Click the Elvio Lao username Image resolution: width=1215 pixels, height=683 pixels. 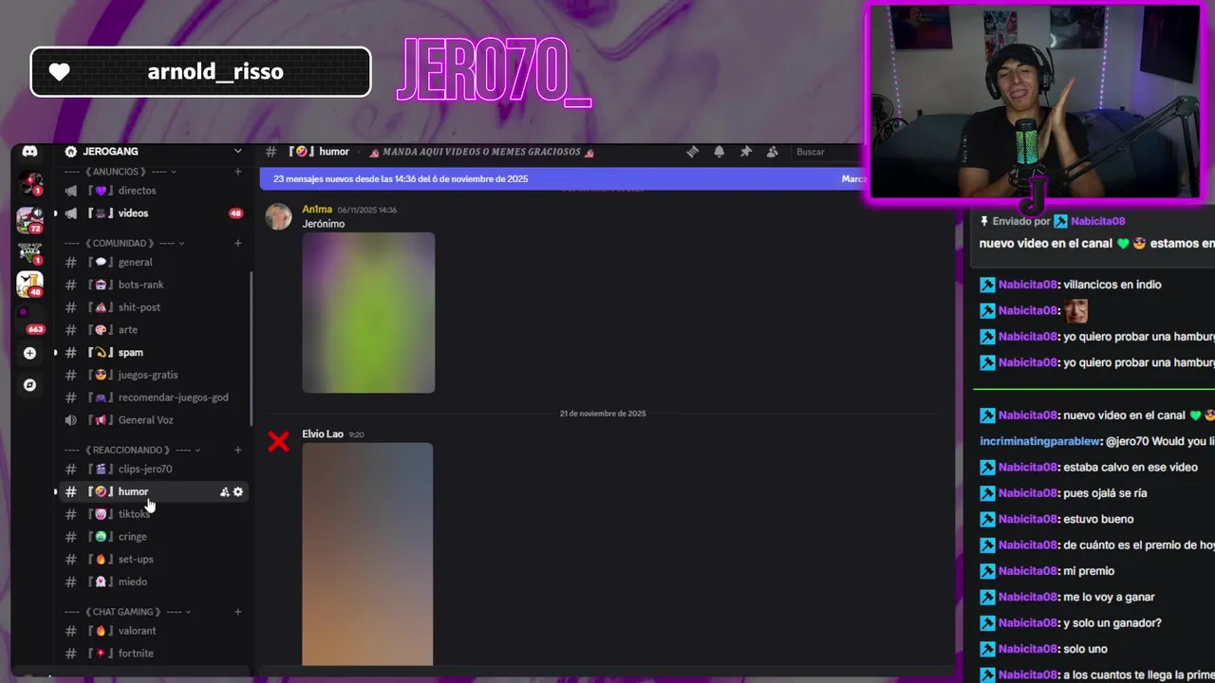[x=323, y=434]
